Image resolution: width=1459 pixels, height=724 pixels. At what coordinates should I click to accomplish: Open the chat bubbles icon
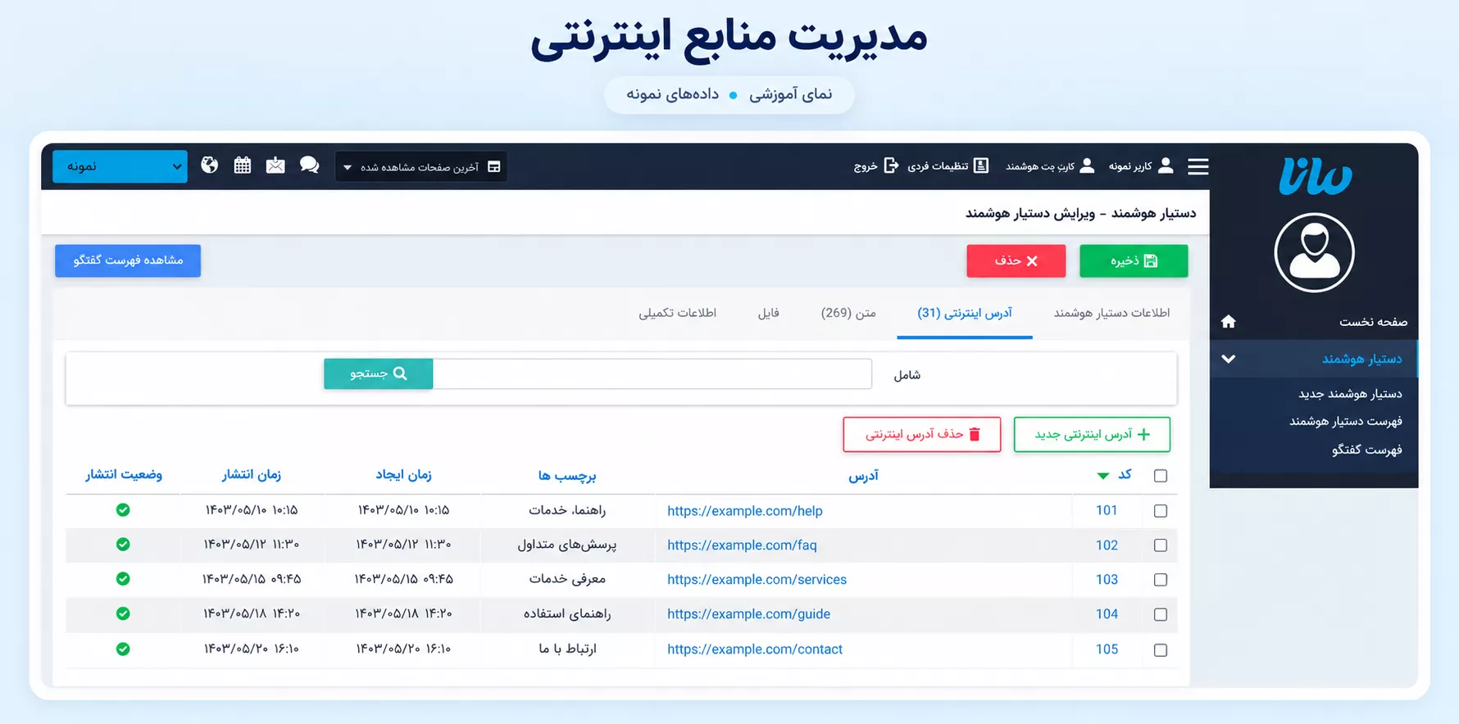[x=309, y=165]
